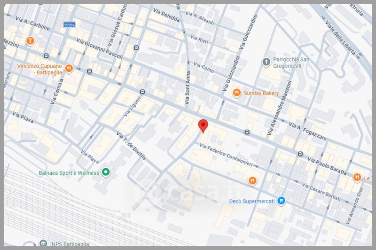
Task: Click the INPS Battipaglia building icon
Action: [43, 244]
